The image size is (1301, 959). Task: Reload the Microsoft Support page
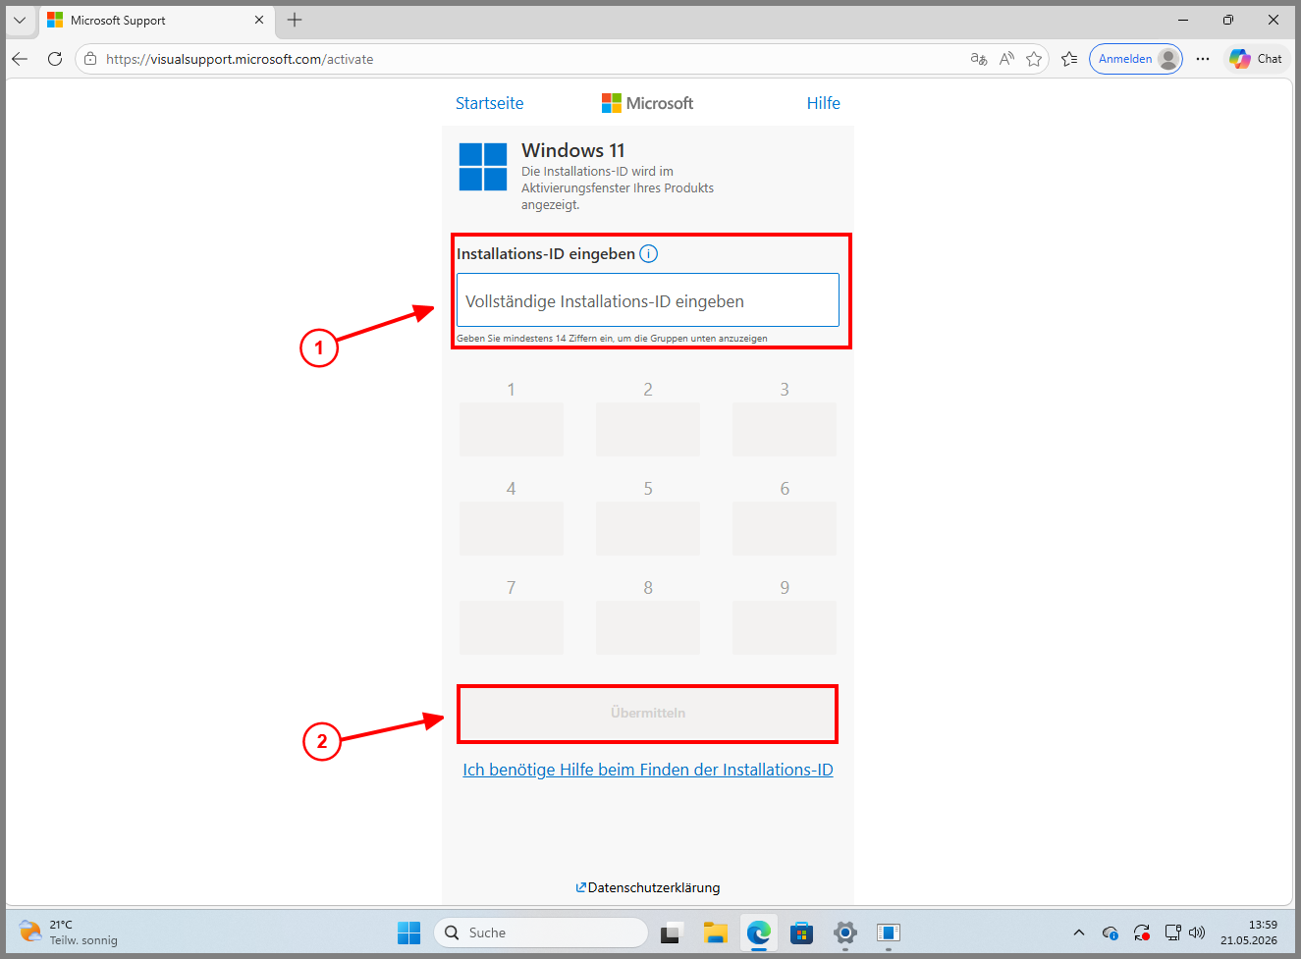55,59
